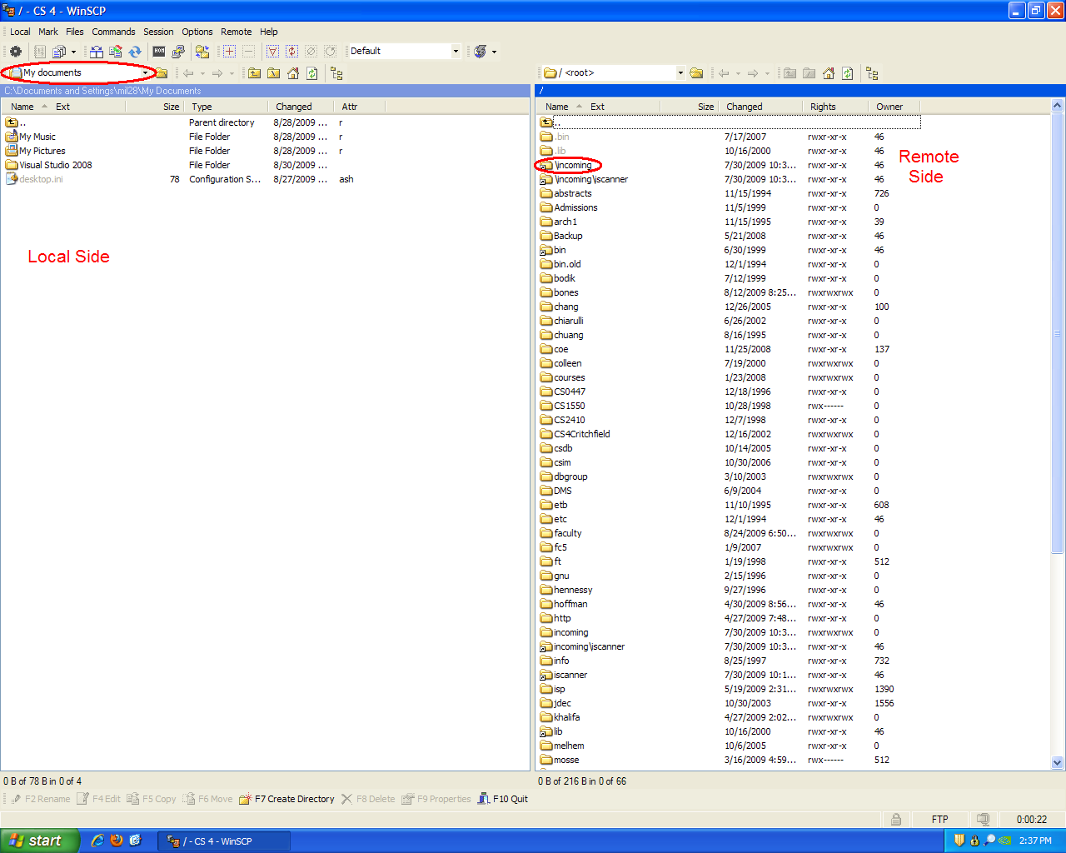Click the Invert Selection icon
1066x853 pixels.
pos(291,52)
